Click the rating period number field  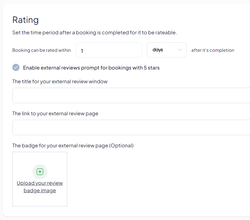coord(109,50)
